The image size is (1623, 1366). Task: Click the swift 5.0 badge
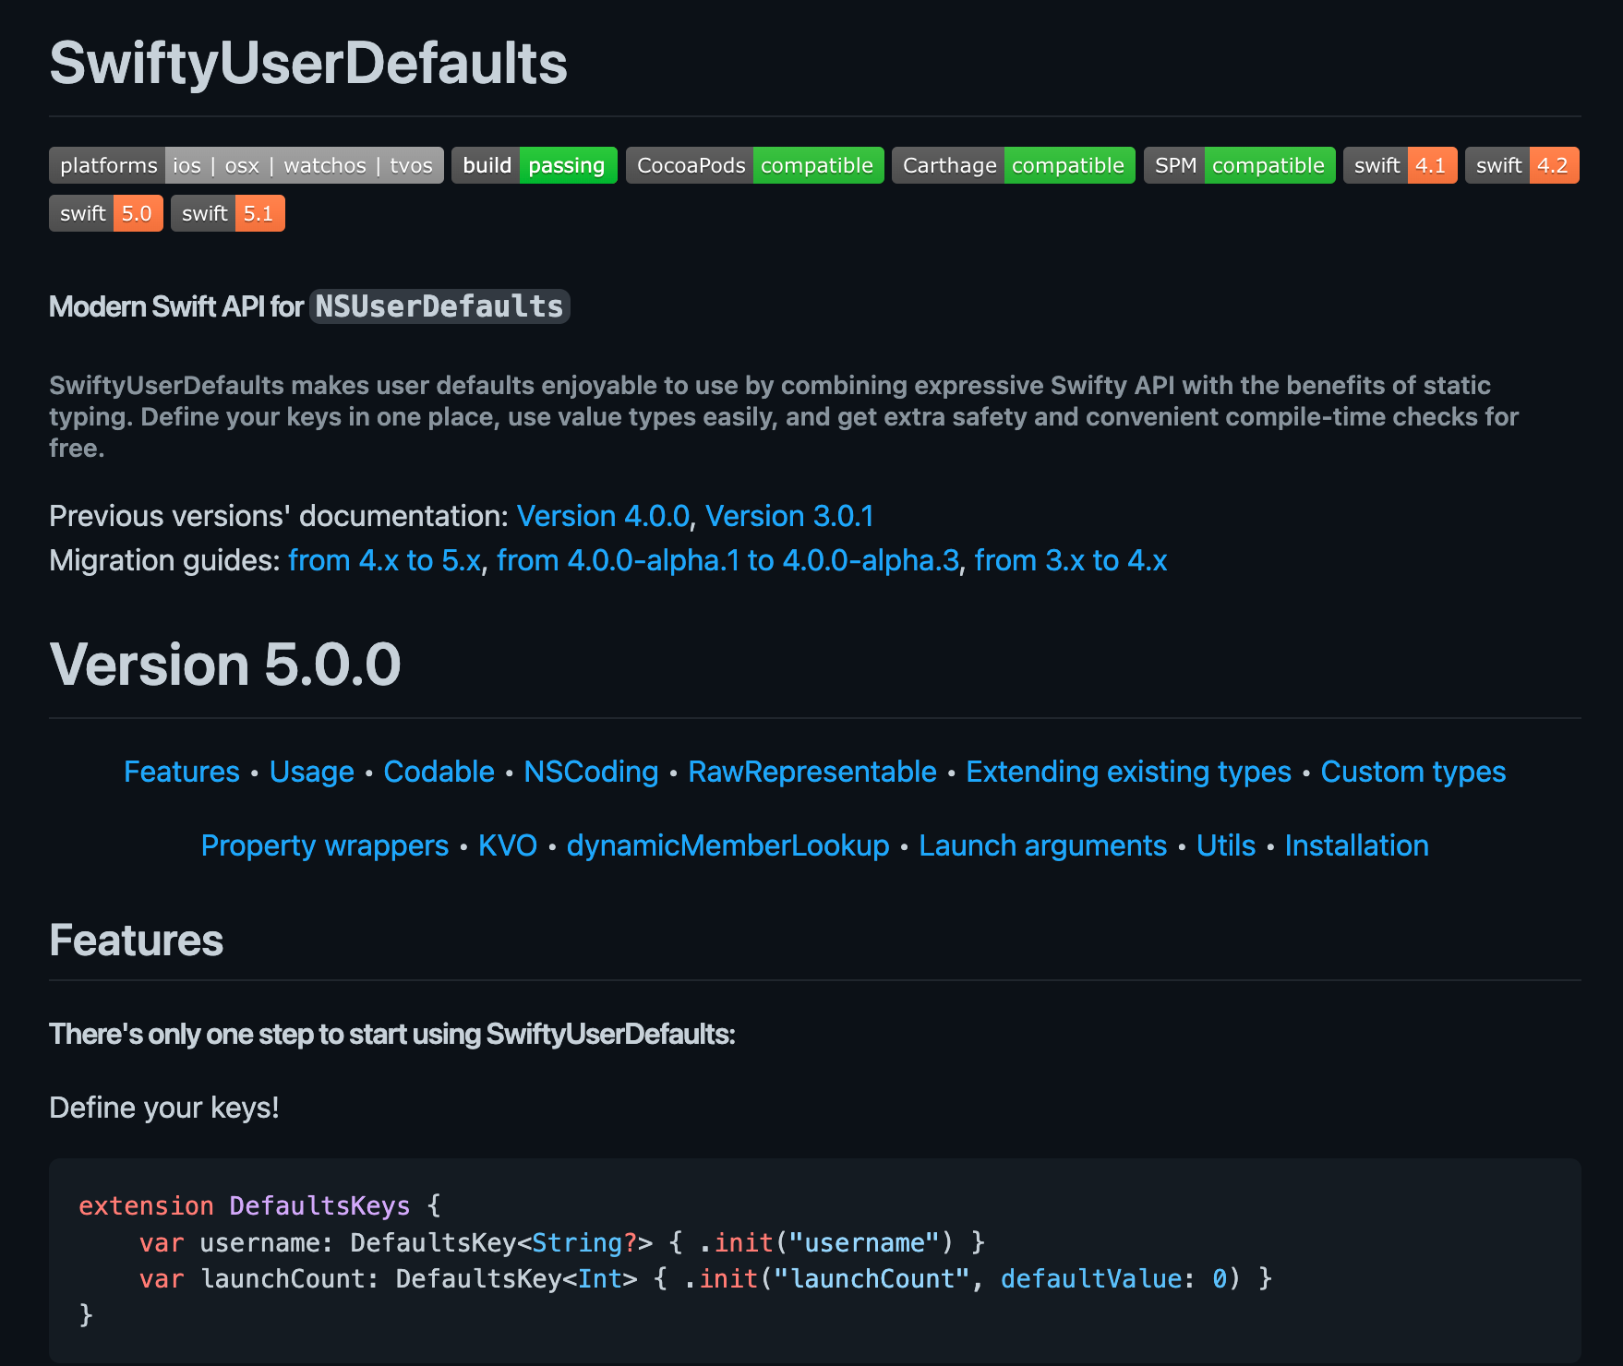click(x=106, y=213)
